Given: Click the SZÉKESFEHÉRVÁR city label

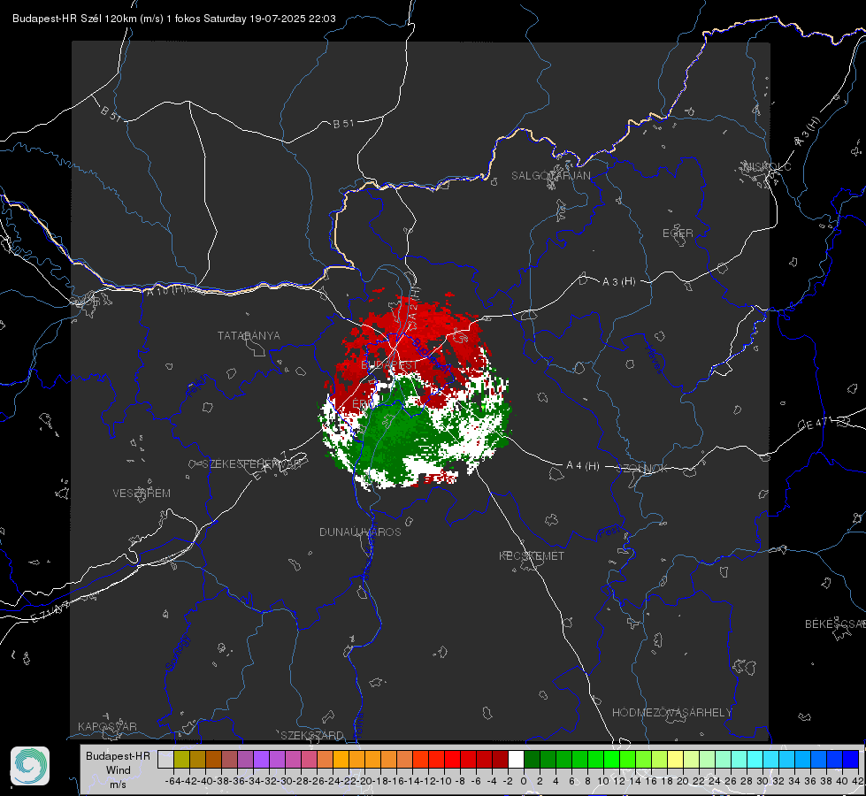Looking at the screenshot, I should click(x=251, y=464).
